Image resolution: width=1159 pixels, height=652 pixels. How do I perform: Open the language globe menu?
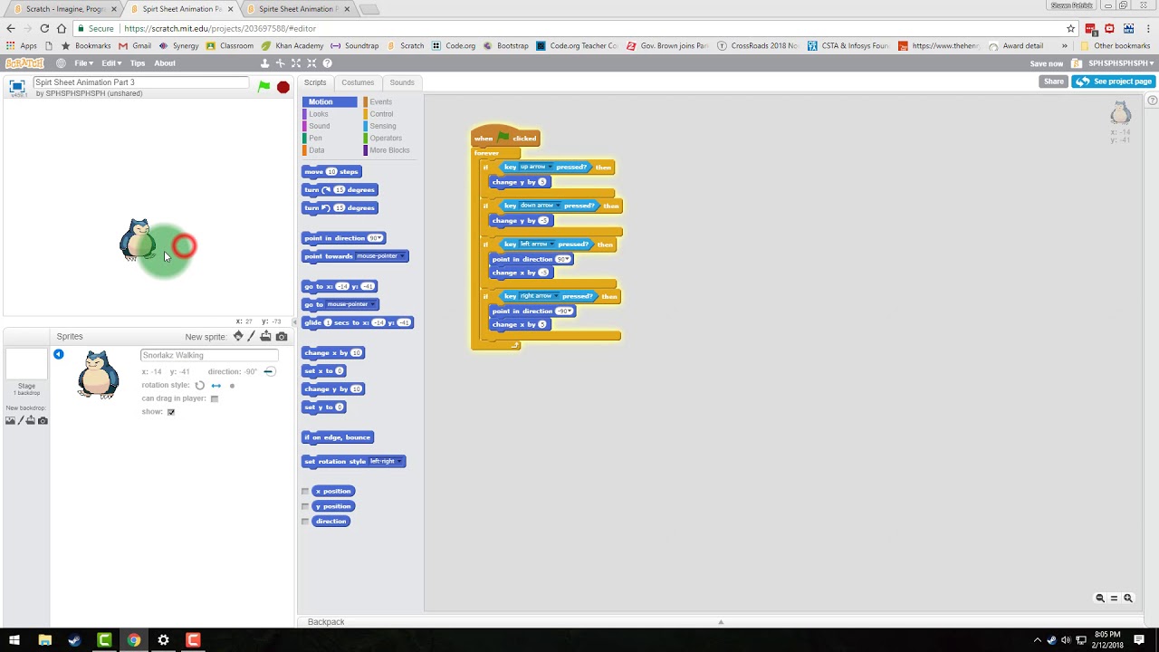61,63
